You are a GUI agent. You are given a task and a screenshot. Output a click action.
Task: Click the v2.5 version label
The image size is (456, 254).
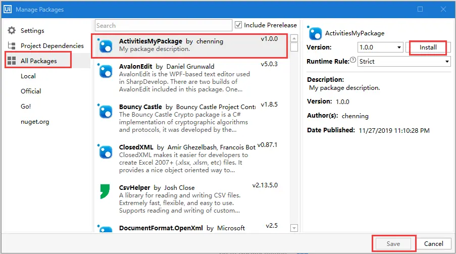pos(272,226)
